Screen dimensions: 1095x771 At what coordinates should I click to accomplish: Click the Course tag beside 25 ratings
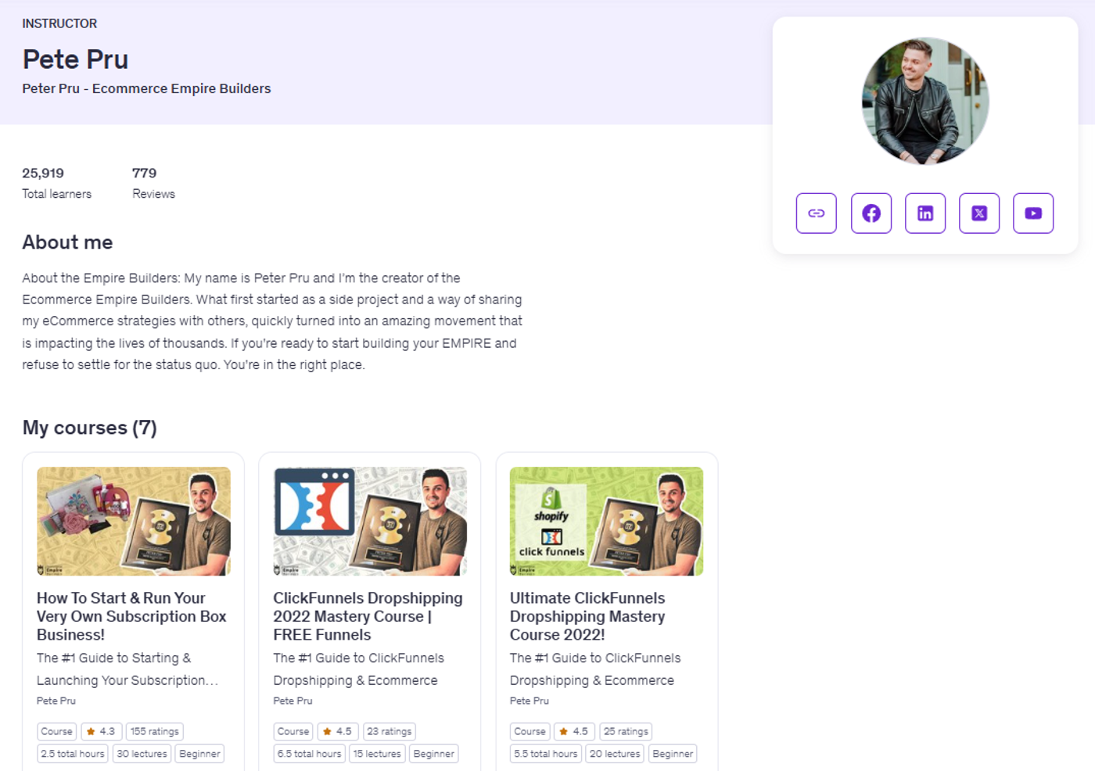click(x=530, y=732)
